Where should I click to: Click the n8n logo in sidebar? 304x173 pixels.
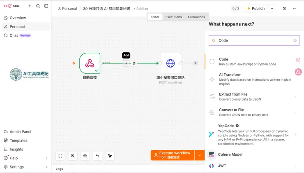[x=11, y=6]
